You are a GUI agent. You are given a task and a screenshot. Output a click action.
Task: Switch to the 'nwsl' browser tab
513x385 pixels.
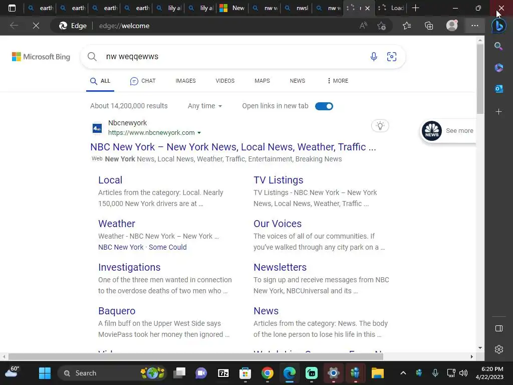(297, 8)
